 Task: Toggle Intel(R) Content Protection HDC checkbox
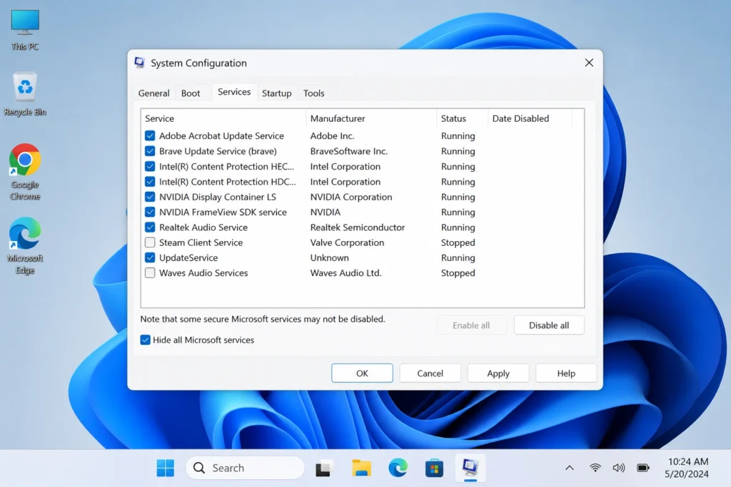150,182
